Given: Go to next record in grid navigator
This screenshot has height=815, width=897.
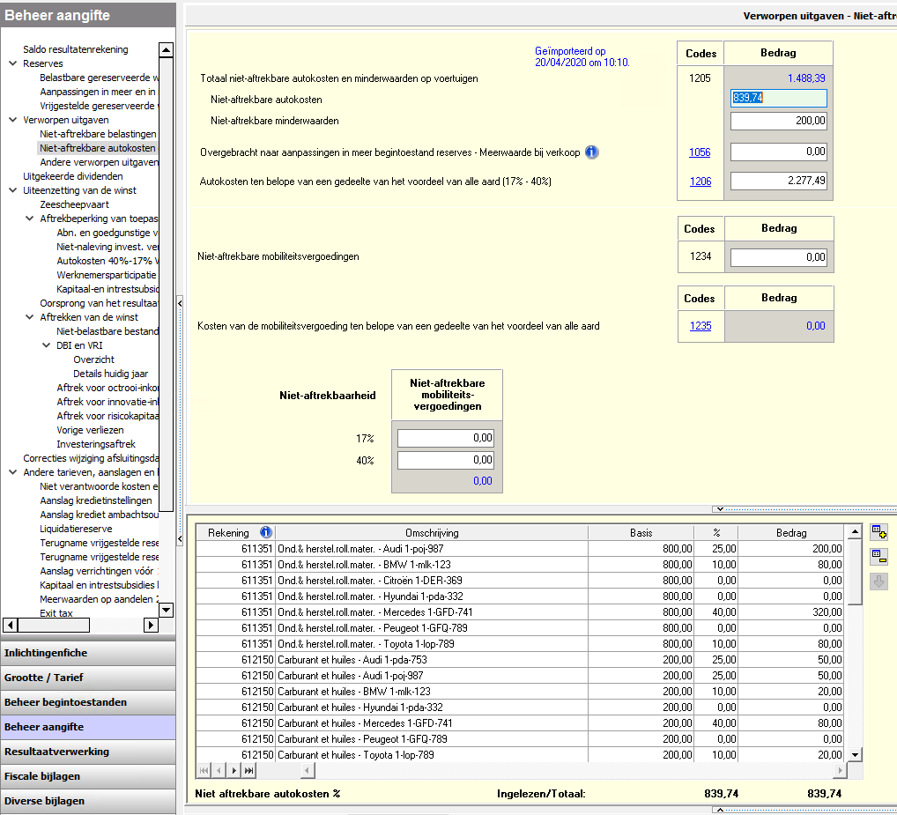Looking at the screenshot, I should (x=234, y=771).
